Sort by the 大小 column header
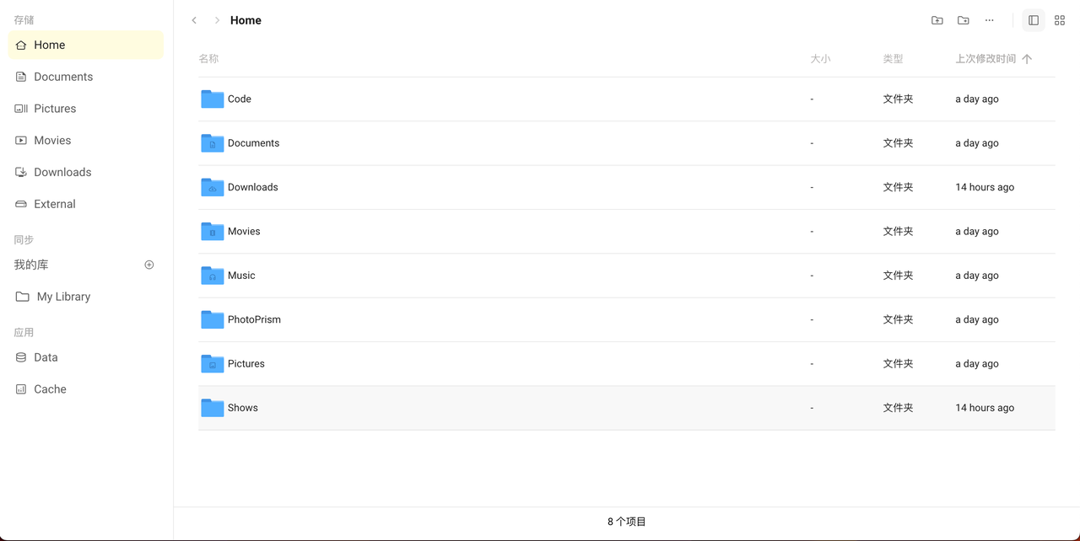1080x541 pixels. tap(820, 59)
